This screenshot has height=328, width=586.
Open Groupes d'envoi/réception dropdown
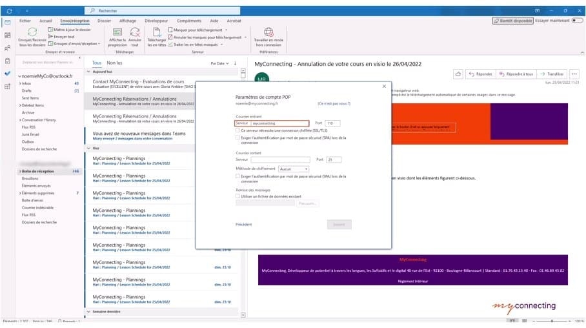[74, 44]
